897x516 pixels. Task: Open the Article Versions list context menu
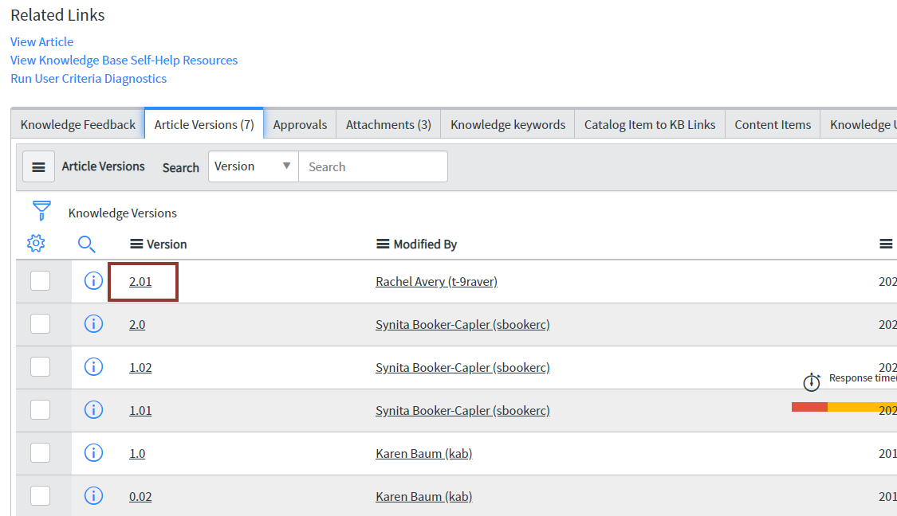[38, 166]
